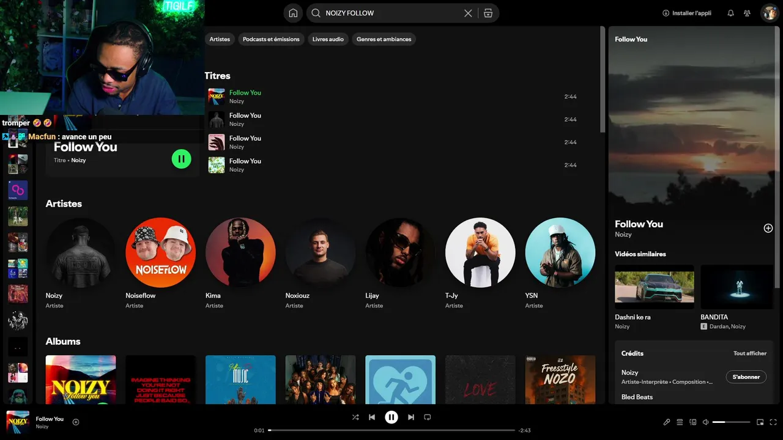Go to Spotify Home via house icon

click(293, 13)
